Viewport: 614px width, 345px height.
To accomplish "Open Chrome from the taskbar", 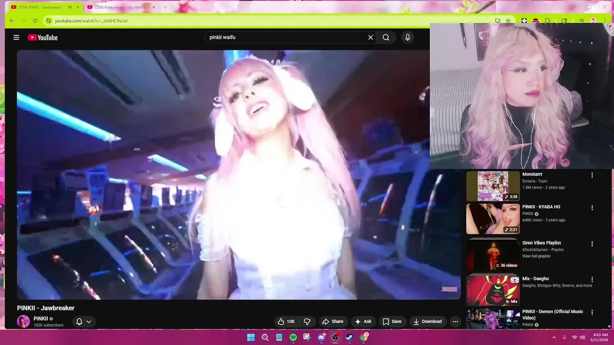I will (x=364, y=337).
